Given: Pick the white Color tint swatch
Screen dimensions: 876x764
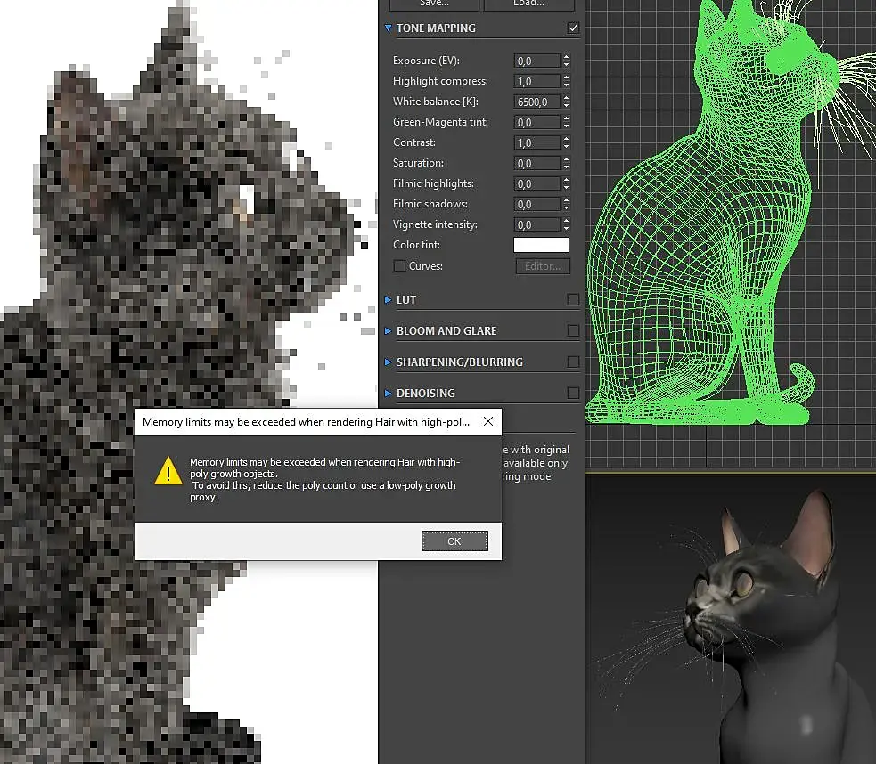Looking at the screenshot, I should (541, 245).
